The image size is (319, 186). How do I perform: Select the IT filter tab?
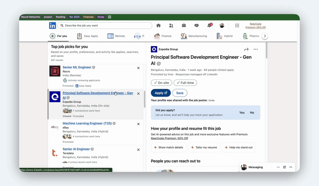click(139, 36)
